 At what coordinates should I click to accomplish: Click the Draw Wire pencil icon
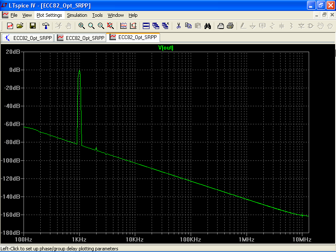tap(243, 26)
